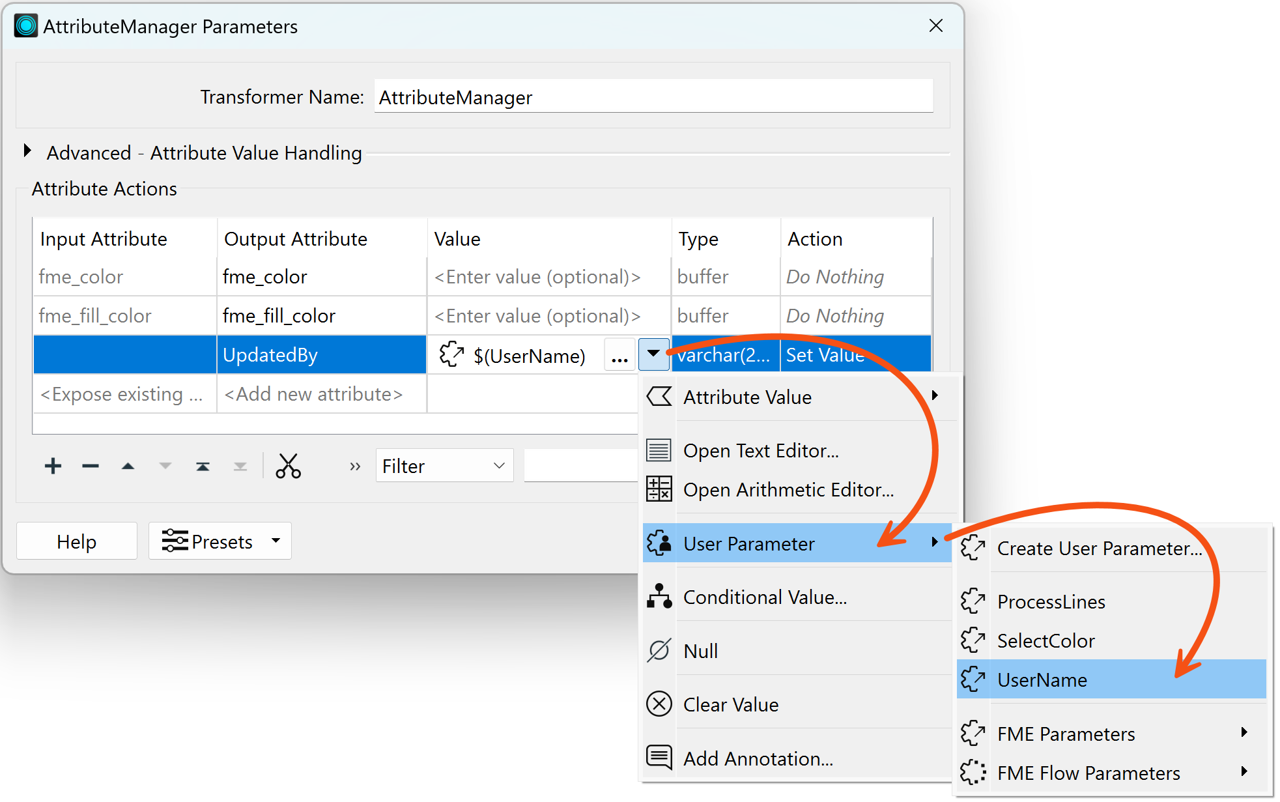
Task: Click the ellipsis button beside $(UserName)
Action: click(x=619, y=356)
